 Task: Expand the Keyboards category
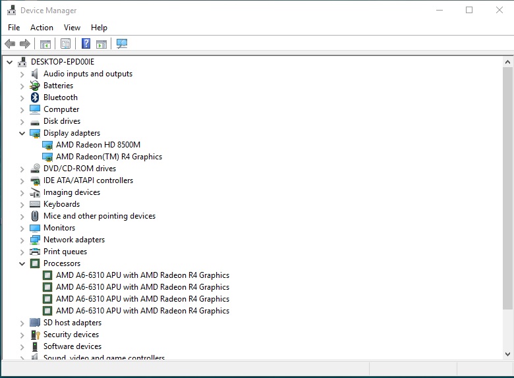(22, 205)
